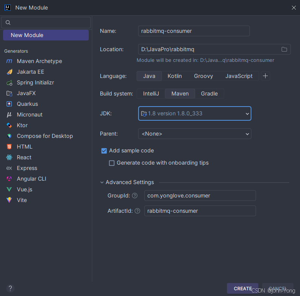The height and width of the screenshot is (296, 300).
Task: Select Java as language
Action: click(x=149, y=76)
